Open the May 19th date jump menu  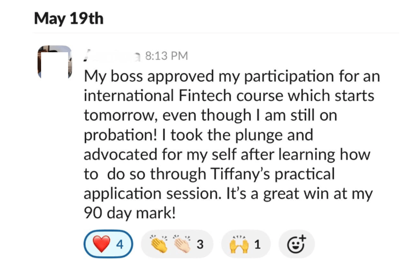point(69,19)
